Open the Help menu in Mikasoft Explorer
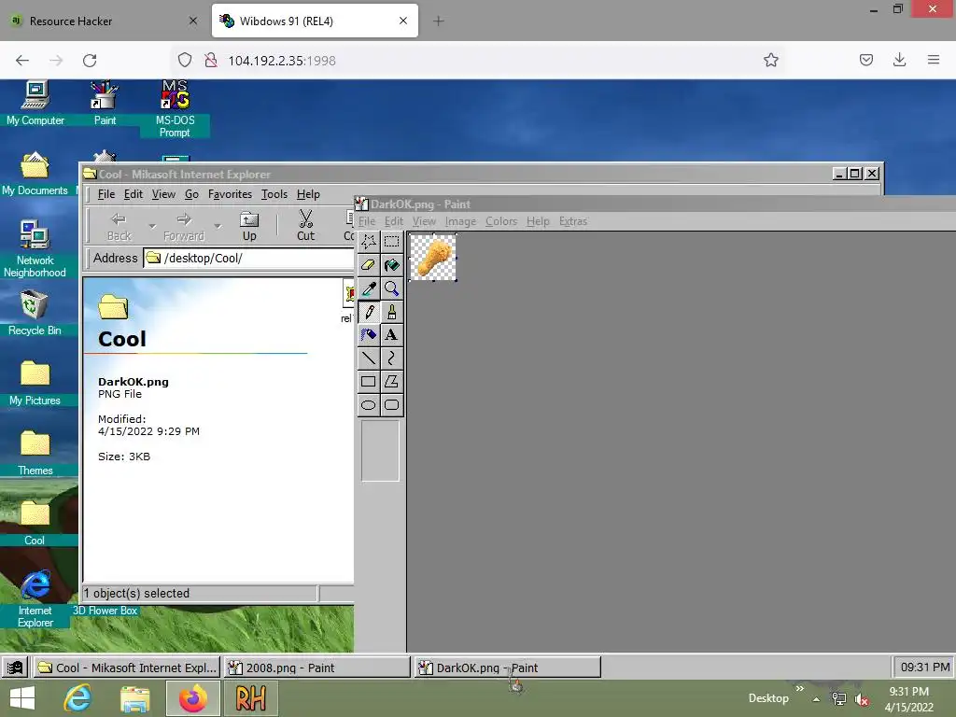 308,194
